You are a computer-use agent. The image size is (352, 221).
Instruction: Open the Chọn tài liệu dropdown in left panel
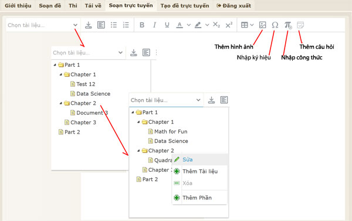88,53
